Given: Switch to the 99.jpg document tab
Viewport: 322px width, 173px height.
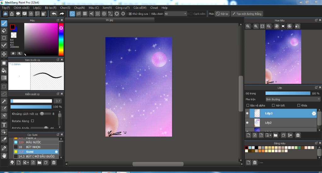Looking at the screenshot, I should pyautogui.click(x=109, y=20).
